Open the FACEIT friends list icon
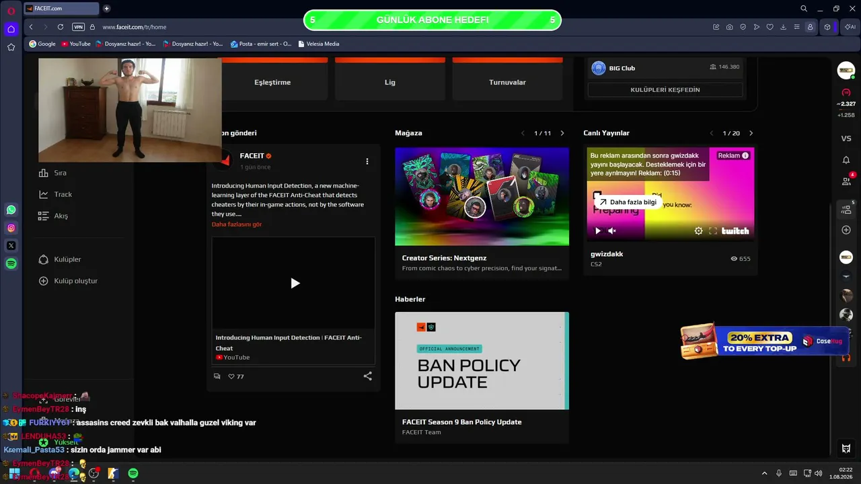Image resolution: width=861 pixels, height=484 pixels. pyautogui.click(x=846, y=181)
